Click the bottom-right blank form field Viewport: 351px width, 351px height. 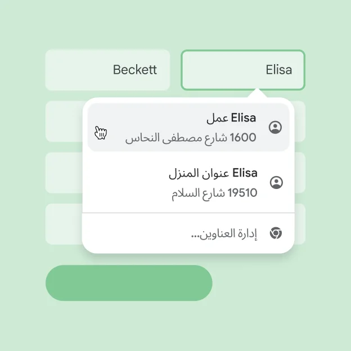[300, 224]
